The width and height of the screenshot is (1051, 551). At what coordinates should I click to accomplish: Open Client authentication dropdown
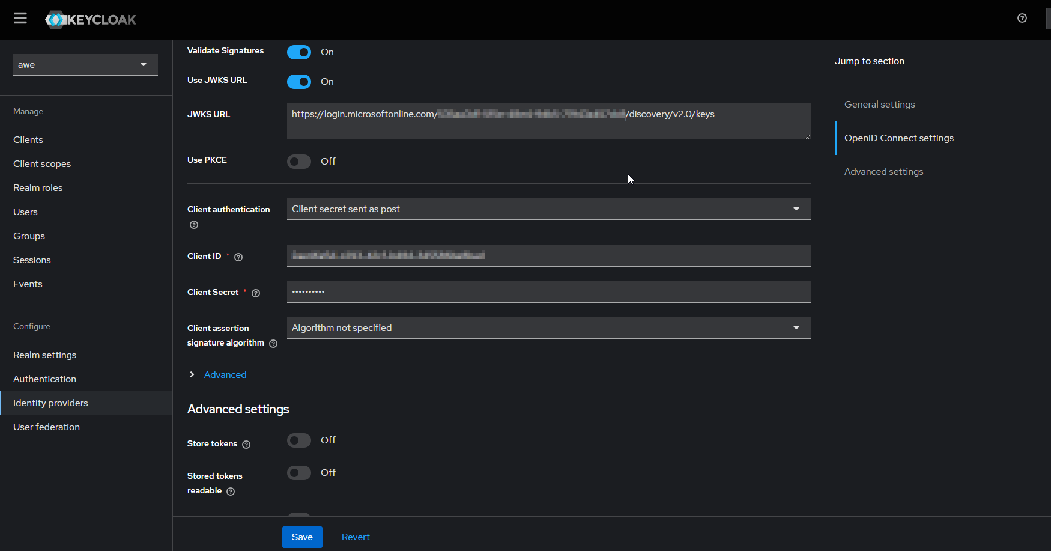(x=549, y=209)
